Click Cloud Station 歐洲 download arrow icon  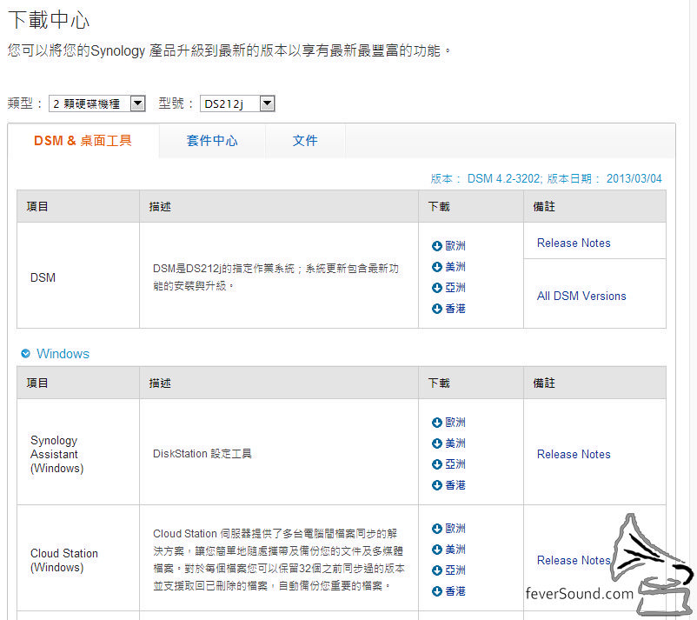[x=436, y=529]
